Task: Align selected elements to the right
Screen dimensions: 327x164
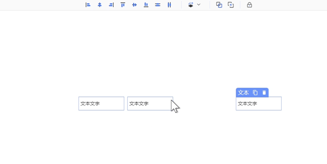Action: tap(111, 5)
